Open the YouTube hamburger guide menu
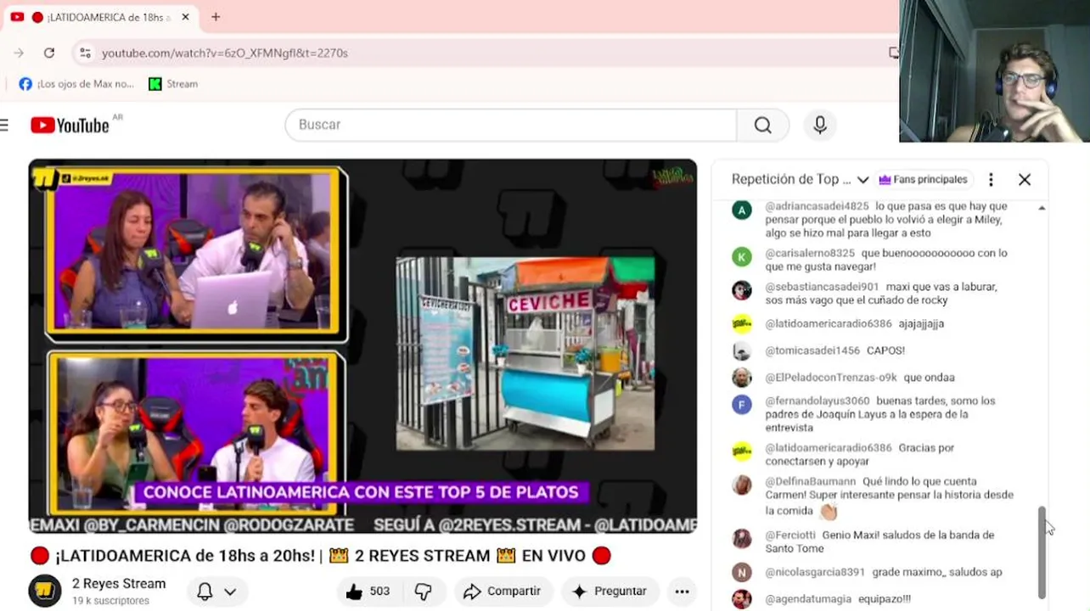 tap(4, 125)
